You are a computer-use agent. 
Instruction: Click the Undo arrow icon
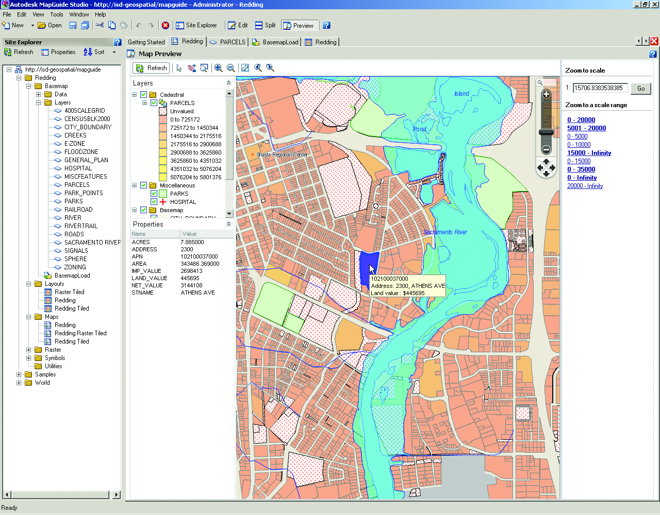coord(139,25)
